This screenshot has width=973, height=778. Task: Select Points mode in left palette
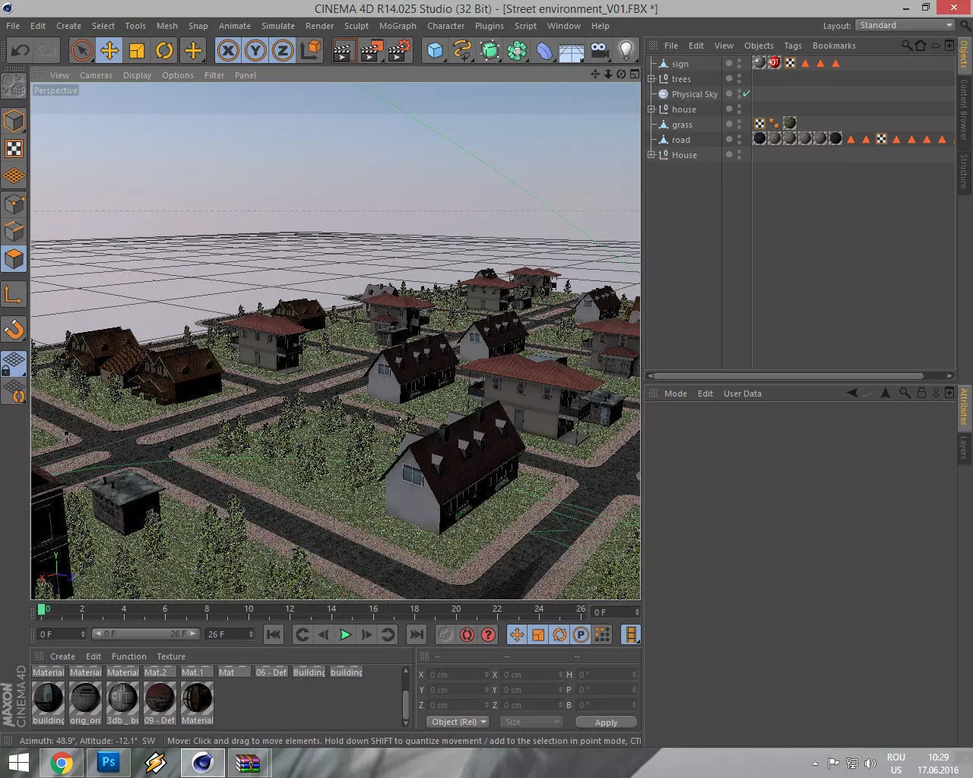click(14, 204)
